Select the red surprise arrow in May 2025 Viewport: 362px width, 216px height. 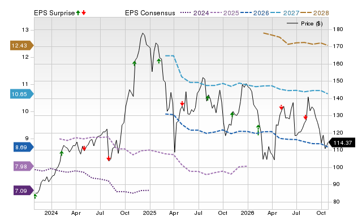tap(182, 103)
